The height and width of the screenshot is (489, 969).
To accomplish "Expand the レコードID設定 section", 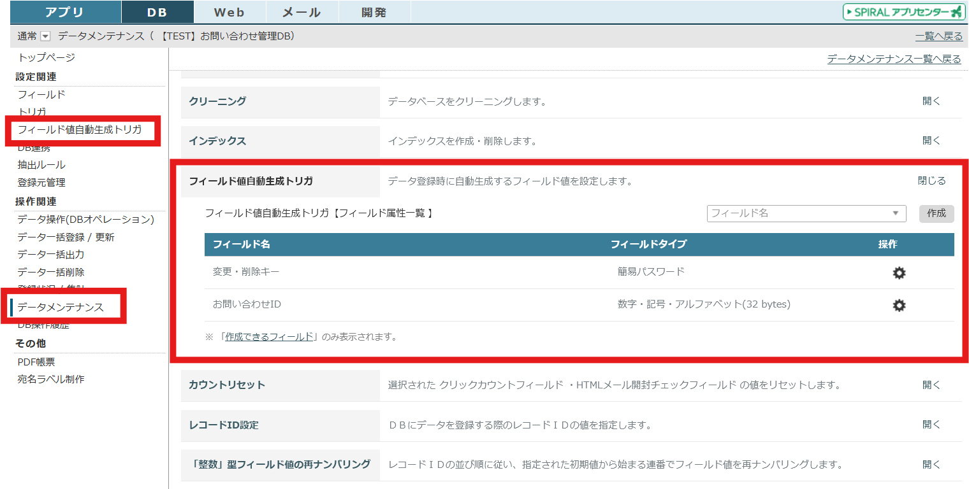I will click(931, 424).
